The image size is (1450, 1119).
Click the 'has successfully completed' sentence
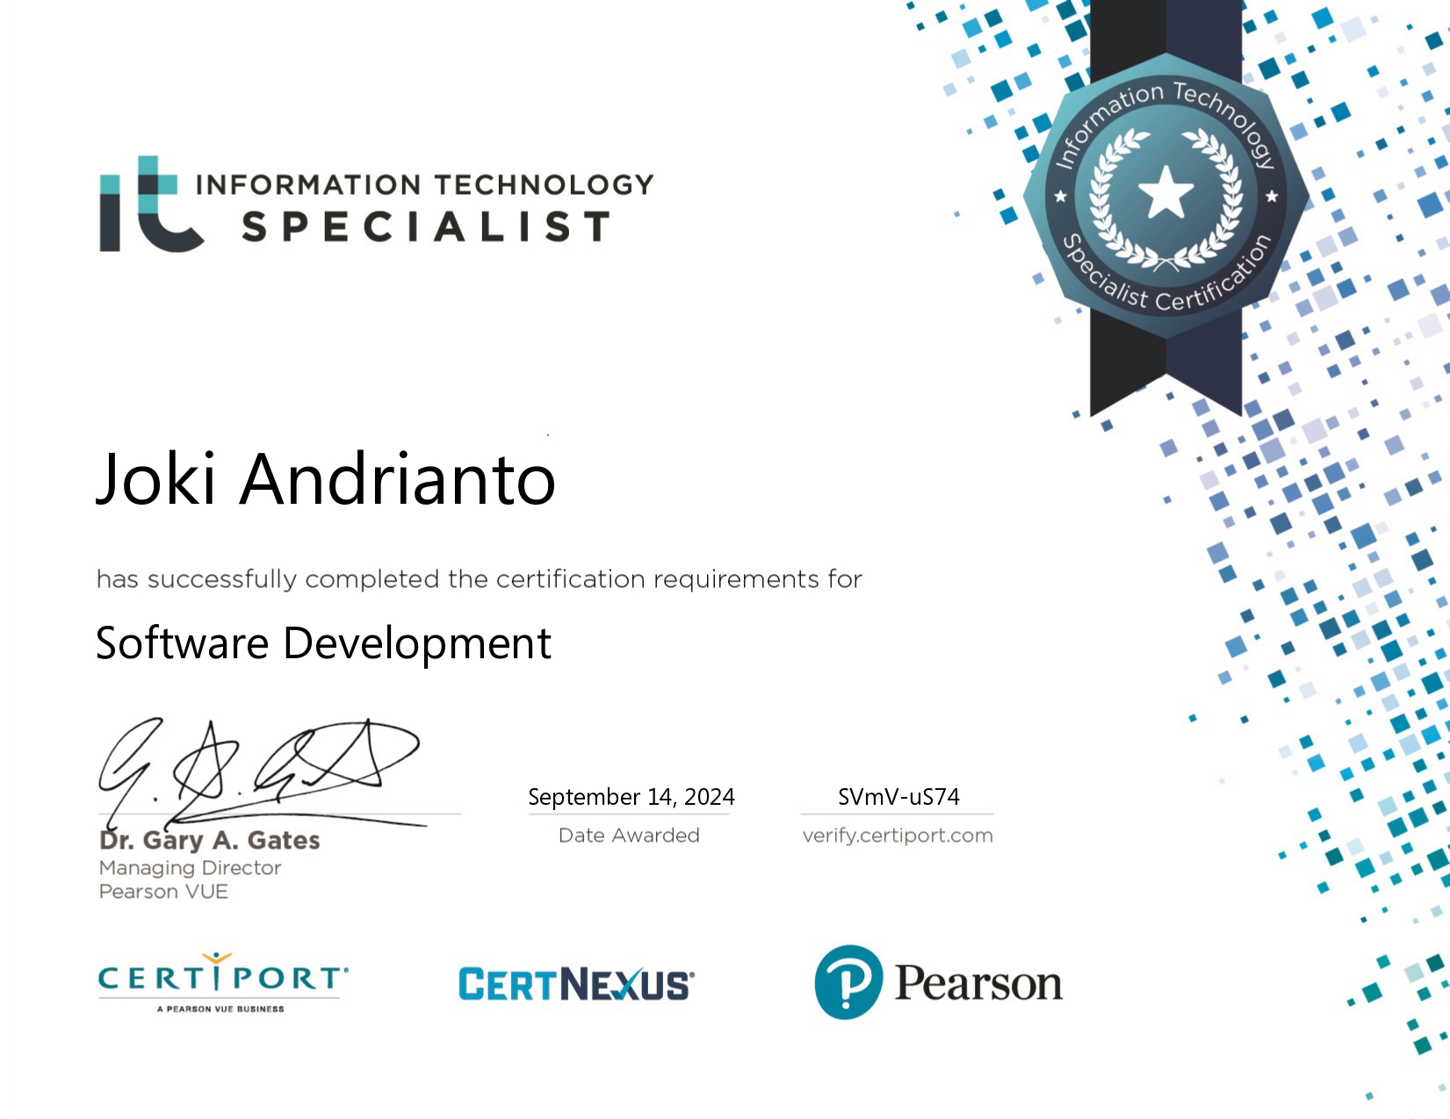pyautogui.click(x=479, y=579)
